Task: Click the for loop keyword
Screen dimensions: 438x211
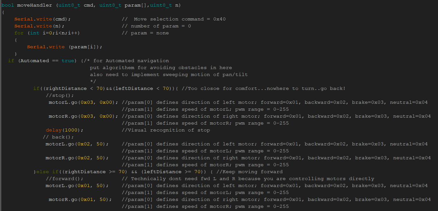Action: coord(19,33)
